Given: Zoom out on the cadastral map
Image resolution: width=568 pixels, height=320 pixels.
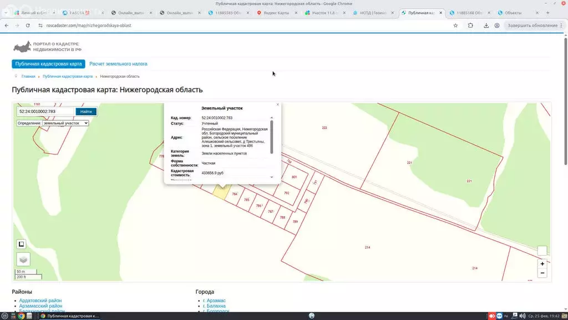Looking at the screenshot, I should coord(542,273).
